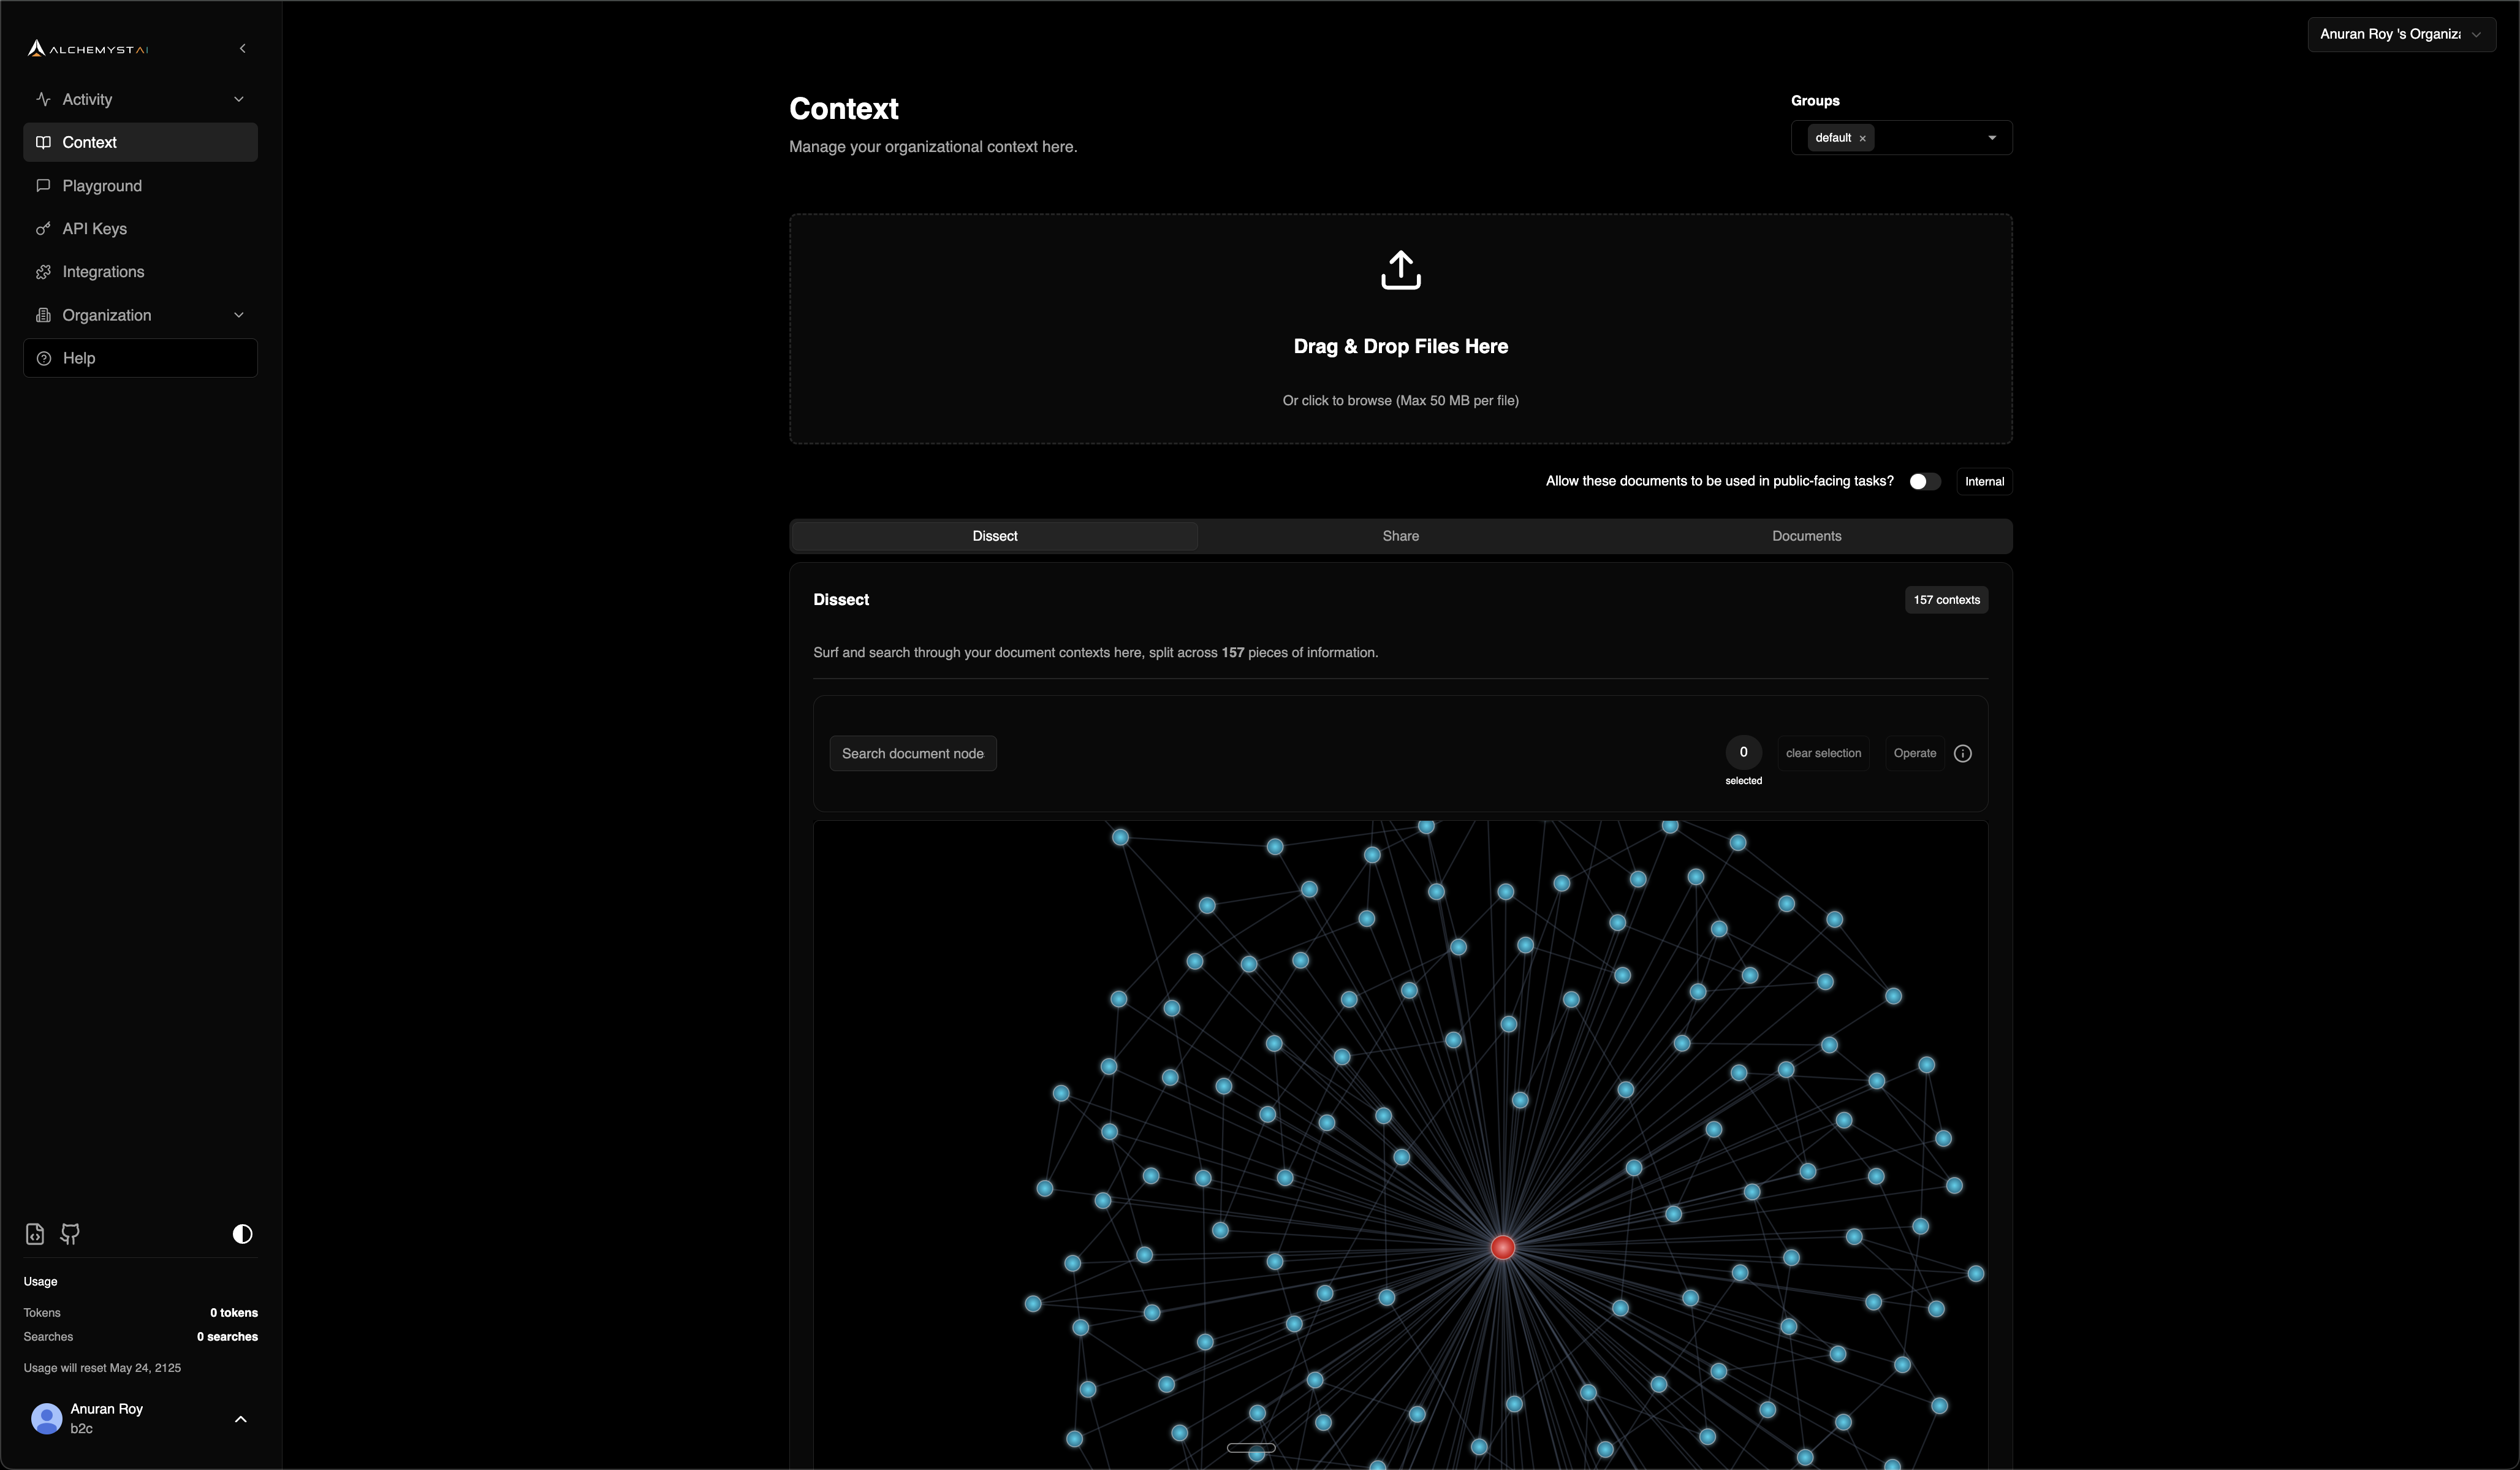
Task: Enable documents for public-facing tasks
Action: point(1923,481)
